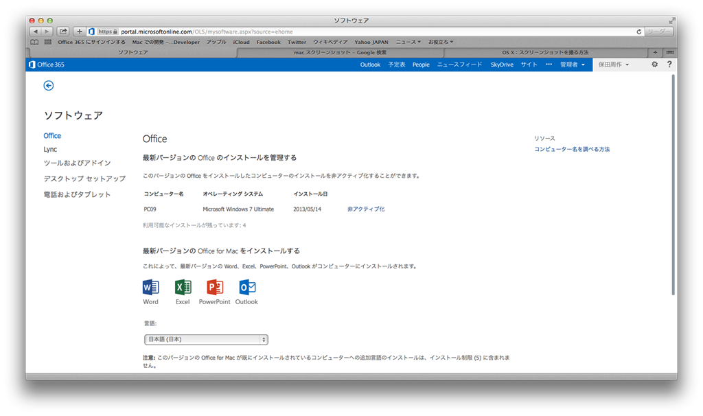This screenshot has height=416, width=703.
Task: Switch to the ソフトウェア tab
Action: pos(132,52)
